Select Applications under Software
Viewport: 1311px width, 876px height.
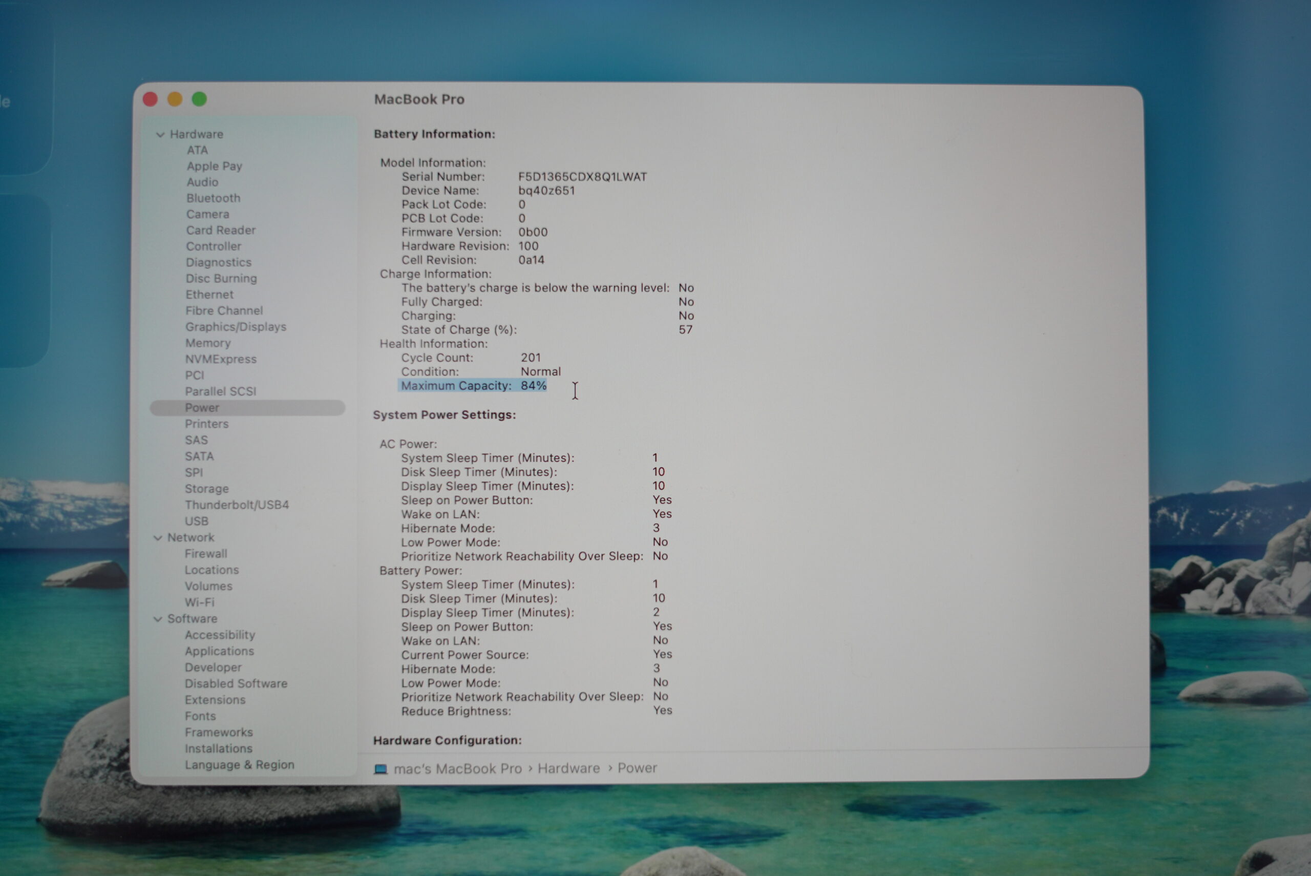(x=219, y=652)
